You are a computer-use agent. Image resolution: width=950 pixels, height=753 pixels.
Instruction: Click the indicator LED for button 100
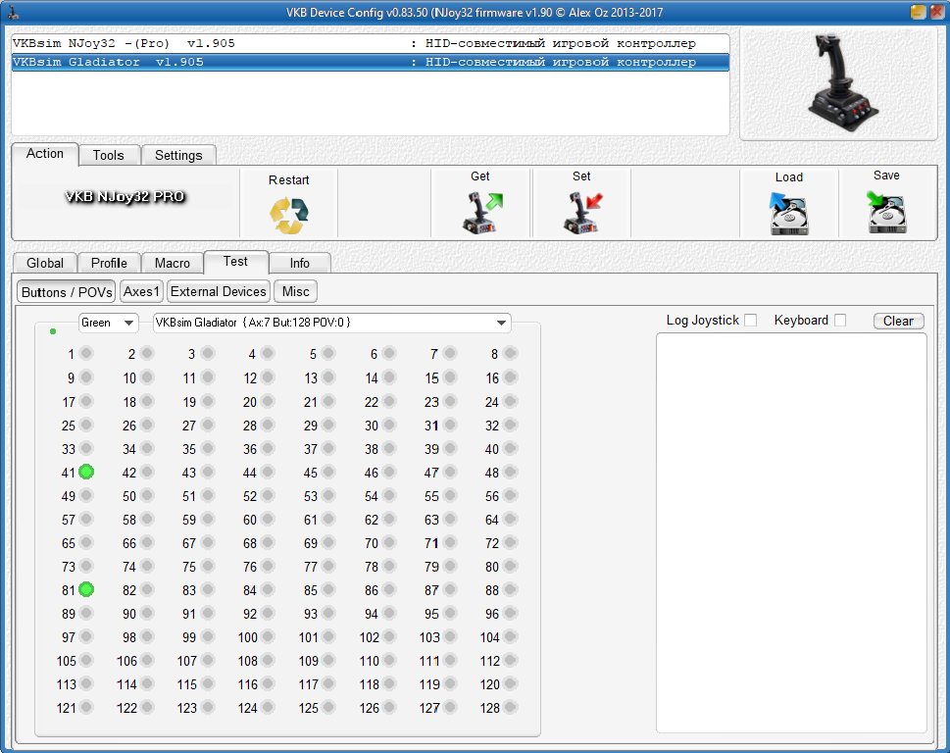click(269, 637)
